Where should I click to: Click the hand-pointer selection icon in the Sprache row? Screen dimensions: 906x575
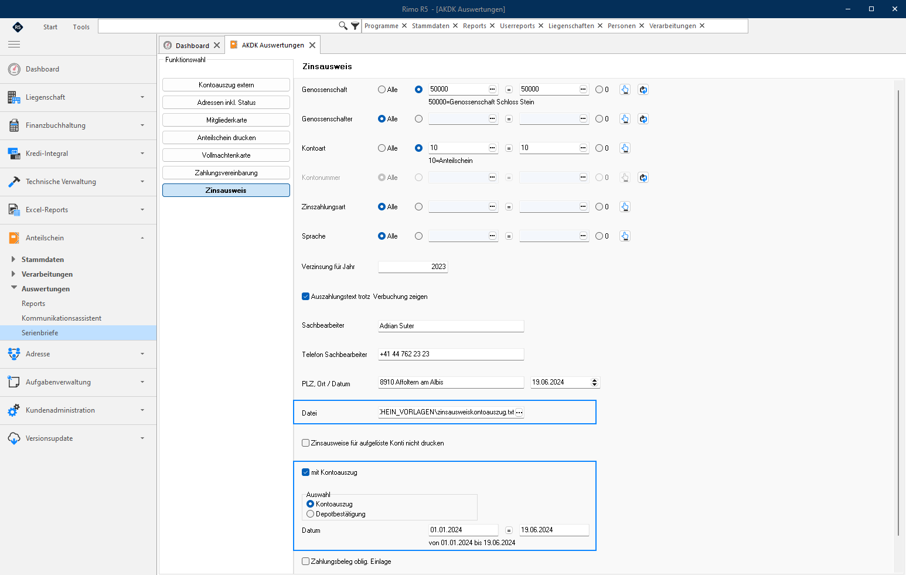click(x=625, y=236)
